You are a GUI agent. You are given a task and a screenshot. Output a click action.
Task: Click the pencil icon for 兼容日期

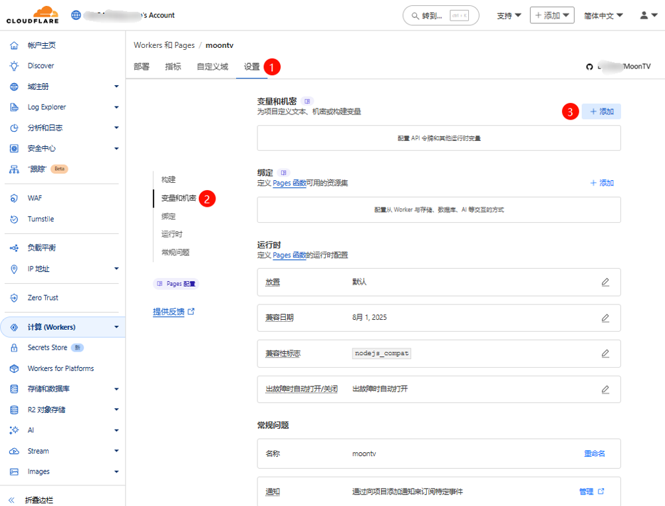coord(605,318)
